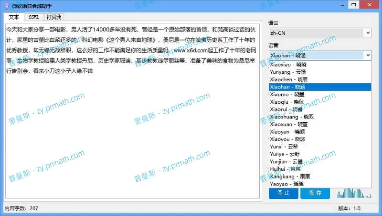Click the 语言 label
Image resolution: width=382 pixels, height=216 pixels.
pos(273,23)
